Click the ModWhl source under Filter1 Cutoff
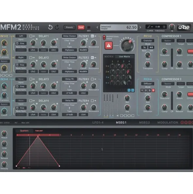This screenshot has width=193, height=194. point(83,50)
